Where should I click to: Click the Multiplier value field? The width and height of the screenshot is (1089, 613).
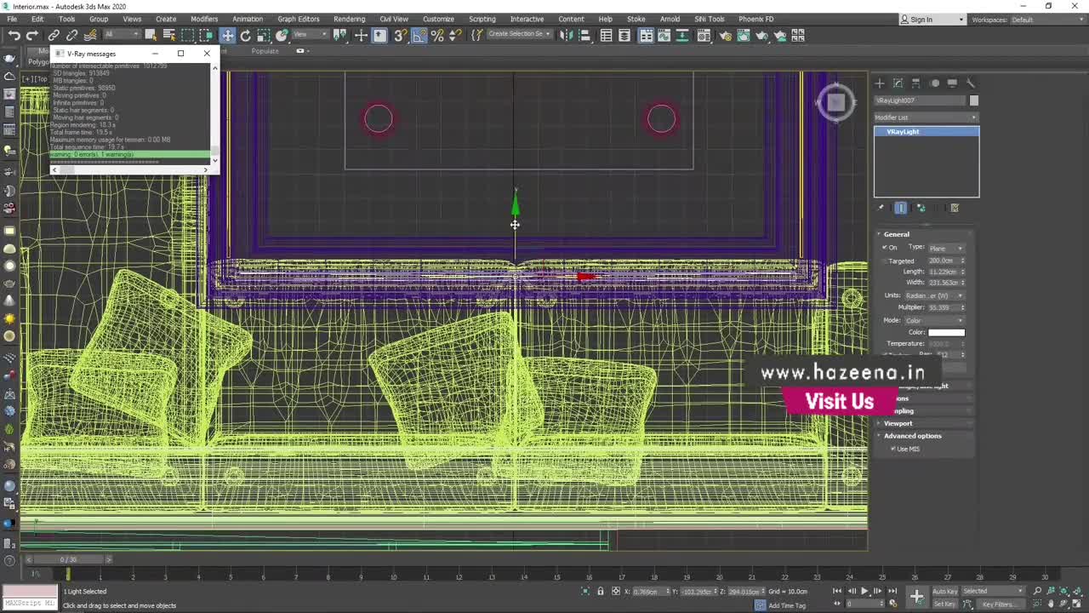pos(942,307)
